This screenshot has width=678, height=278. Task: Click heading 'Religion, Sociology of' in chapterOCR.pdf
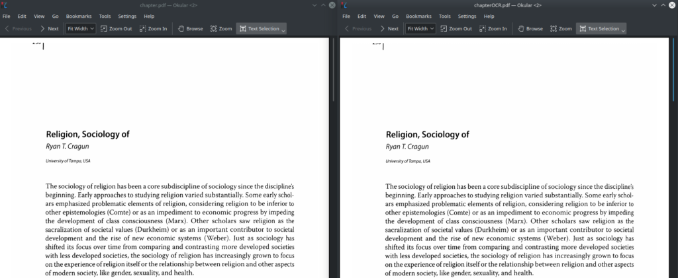pyautogui.click(x=428, y=134)
